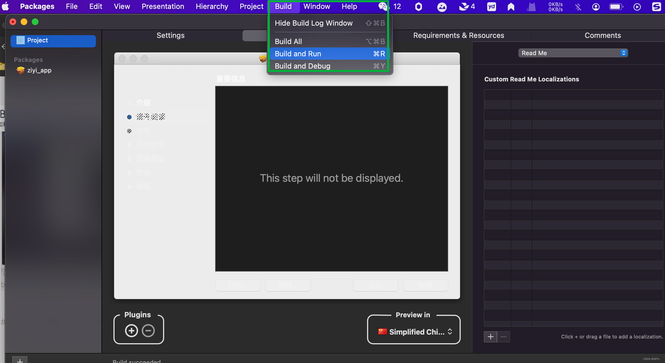Select the 介绍 introduction step
665x363 pixels.
(143, 103)
